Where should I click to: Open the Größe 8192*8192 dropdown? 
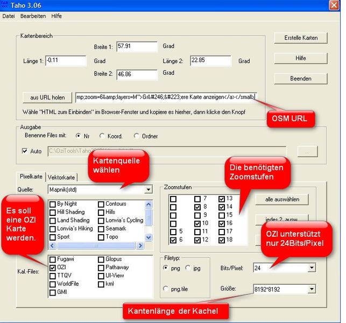click(312, 289)
